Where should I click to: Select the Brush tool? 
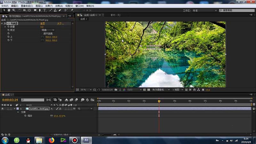click(x=51, y=10)
